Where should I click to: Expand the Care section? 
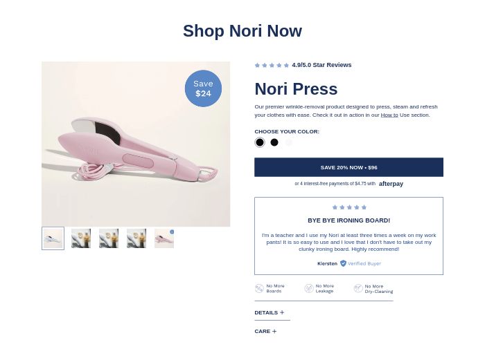click(265, 331)
